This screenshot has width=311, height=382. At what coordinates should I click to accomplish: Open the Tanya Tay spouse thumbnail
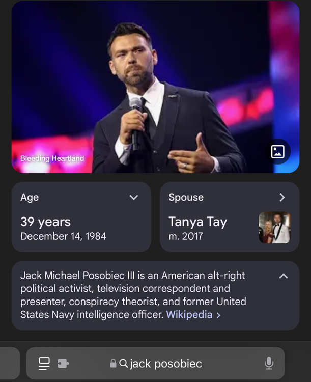pyautogui.click(x=274, y=228)
